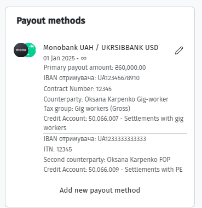Click the UKRSIBBANK USD title part
Viewport: 202px width, 208px height.
click(130, 48)
